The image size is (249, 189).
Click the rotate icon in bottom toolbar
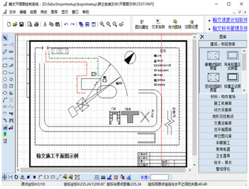coord(16,177)
